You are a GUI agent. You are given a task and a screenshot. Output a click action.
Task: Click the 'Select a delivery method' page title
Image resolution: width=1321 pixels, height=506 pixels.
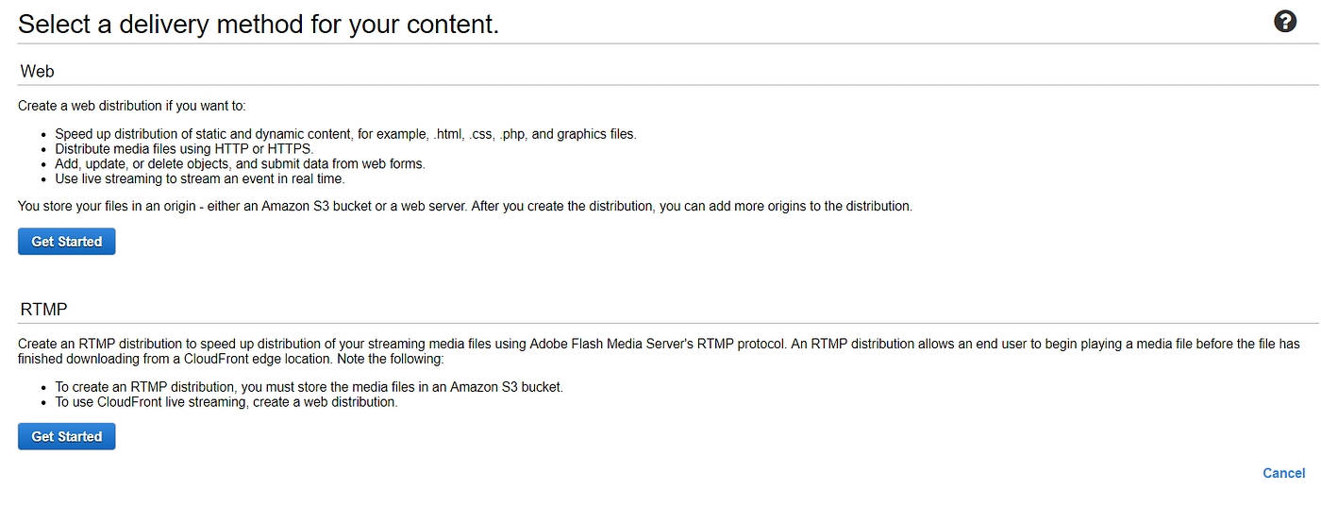[x=258, y=25]
